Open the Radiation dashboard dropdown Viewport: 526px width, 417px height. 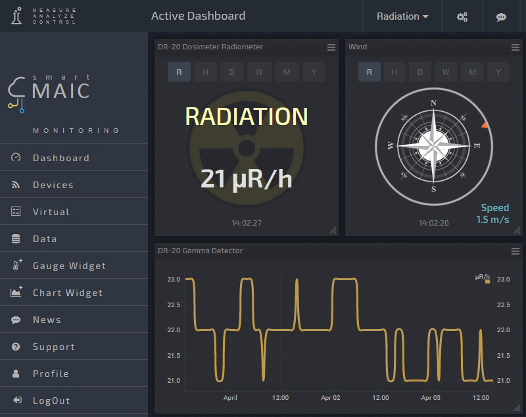(402, 16)
